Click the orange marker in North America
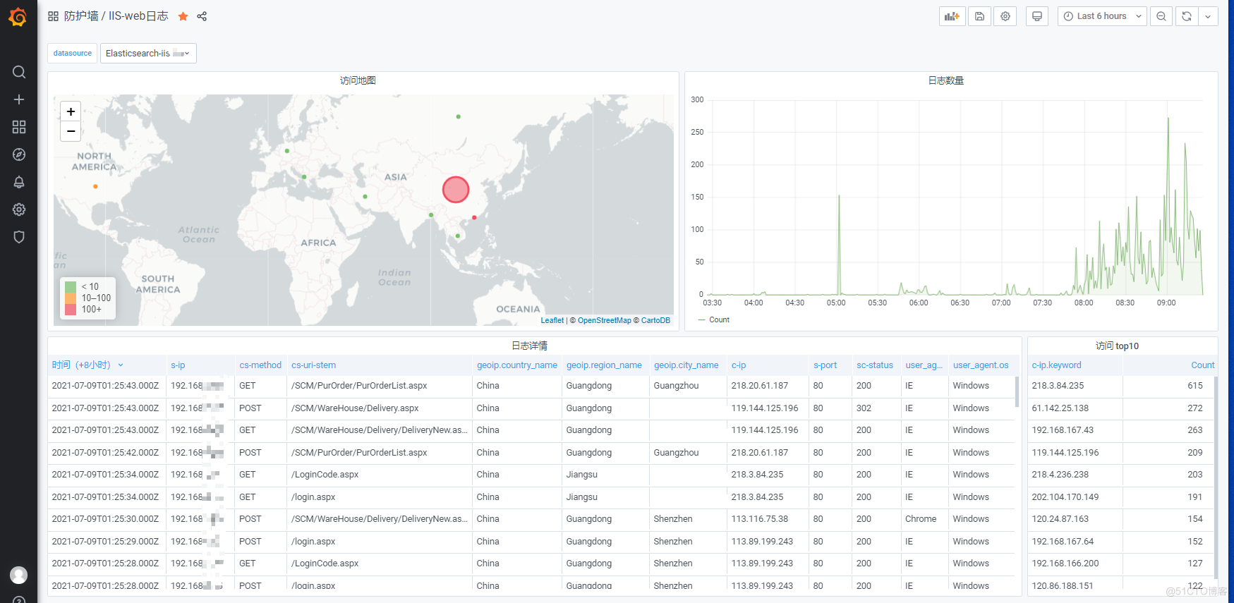The width and height of the screenshot is (1234, 603). click(95, 186)
